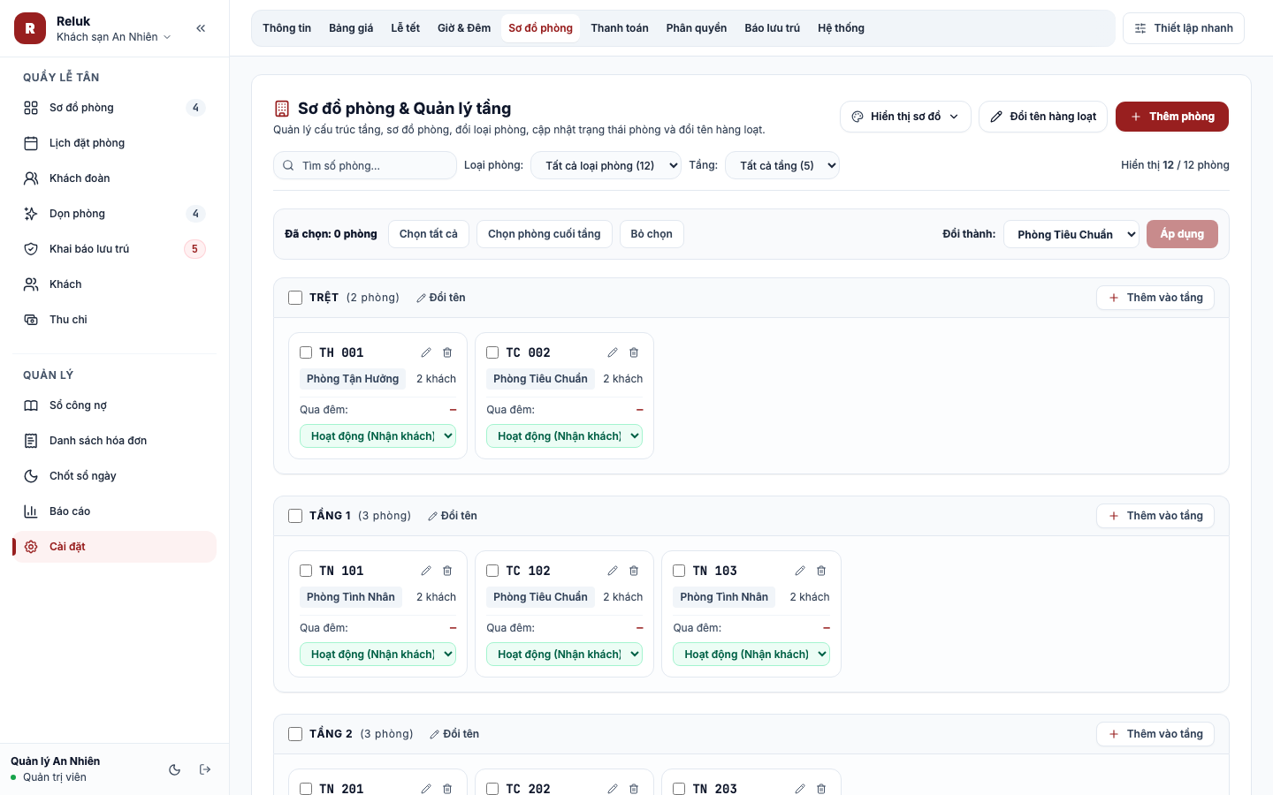Collapse the sidebar with double-chevron icon
The image size is (1273, 795).
201,28
